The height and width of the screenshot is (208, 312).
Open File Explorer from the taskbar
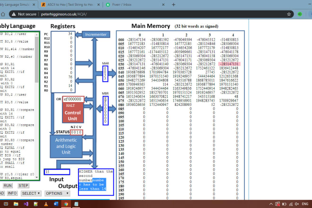[x=16, y=204]
